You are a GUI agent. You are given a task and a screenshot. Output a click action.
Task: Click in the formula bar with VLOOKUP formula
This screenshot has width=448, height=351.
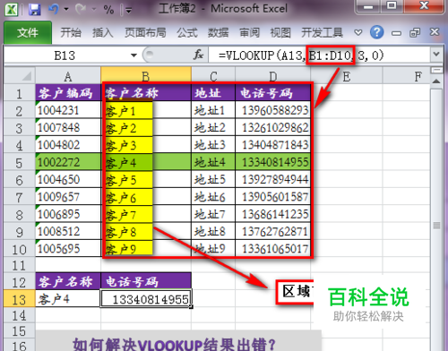(319, 56)
